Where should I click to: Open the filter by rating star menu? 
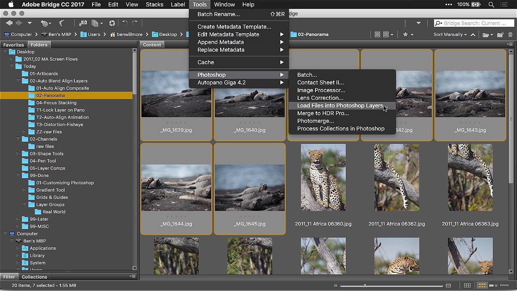click(x=408, y=35)
